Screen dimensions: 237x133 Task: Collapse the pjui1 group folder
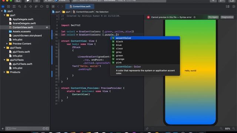coord(4,15)
